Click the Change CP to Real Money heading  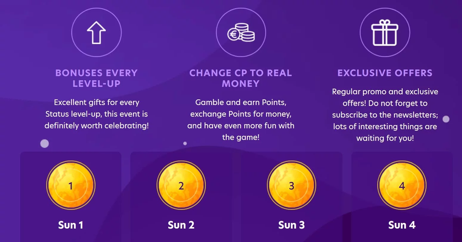click(x=241, y=78)
